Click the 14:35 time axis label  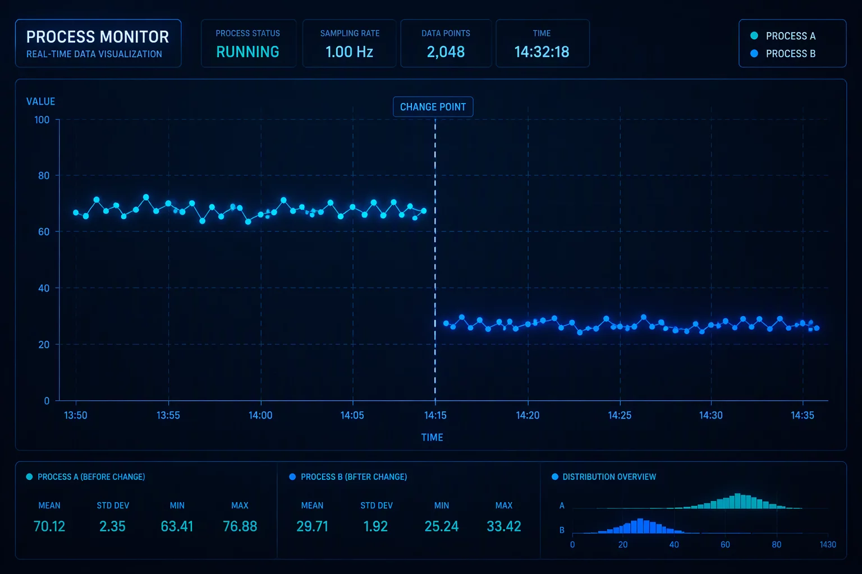(x=803, y=415)
